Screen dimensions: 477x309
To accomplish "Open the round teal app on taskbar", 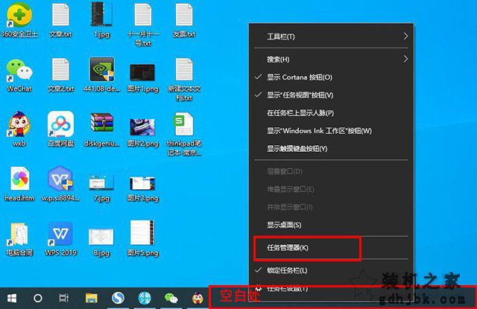I will 145,298.
